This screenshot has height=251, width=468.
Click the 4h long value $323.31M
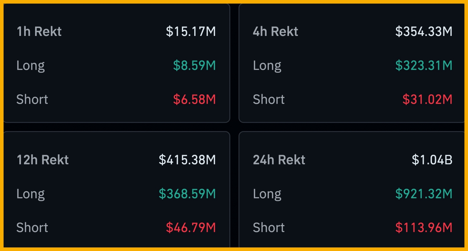[424, 65]
